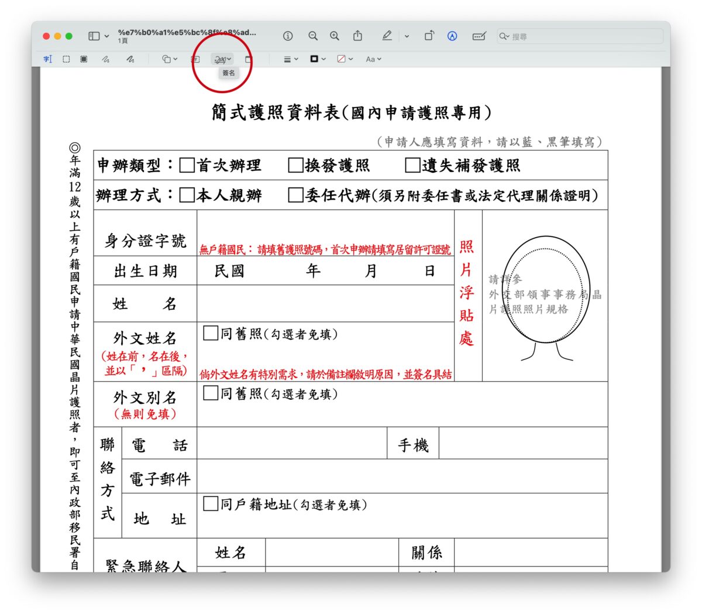This screenshot has width=702, height=614.
Task: Tick the 遺失補發護照 checkbox
Action: [413, 165]
